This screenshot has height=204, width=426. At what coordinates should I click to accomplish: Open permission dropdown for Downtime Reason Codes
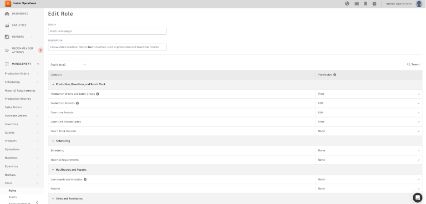click(369, 122)
